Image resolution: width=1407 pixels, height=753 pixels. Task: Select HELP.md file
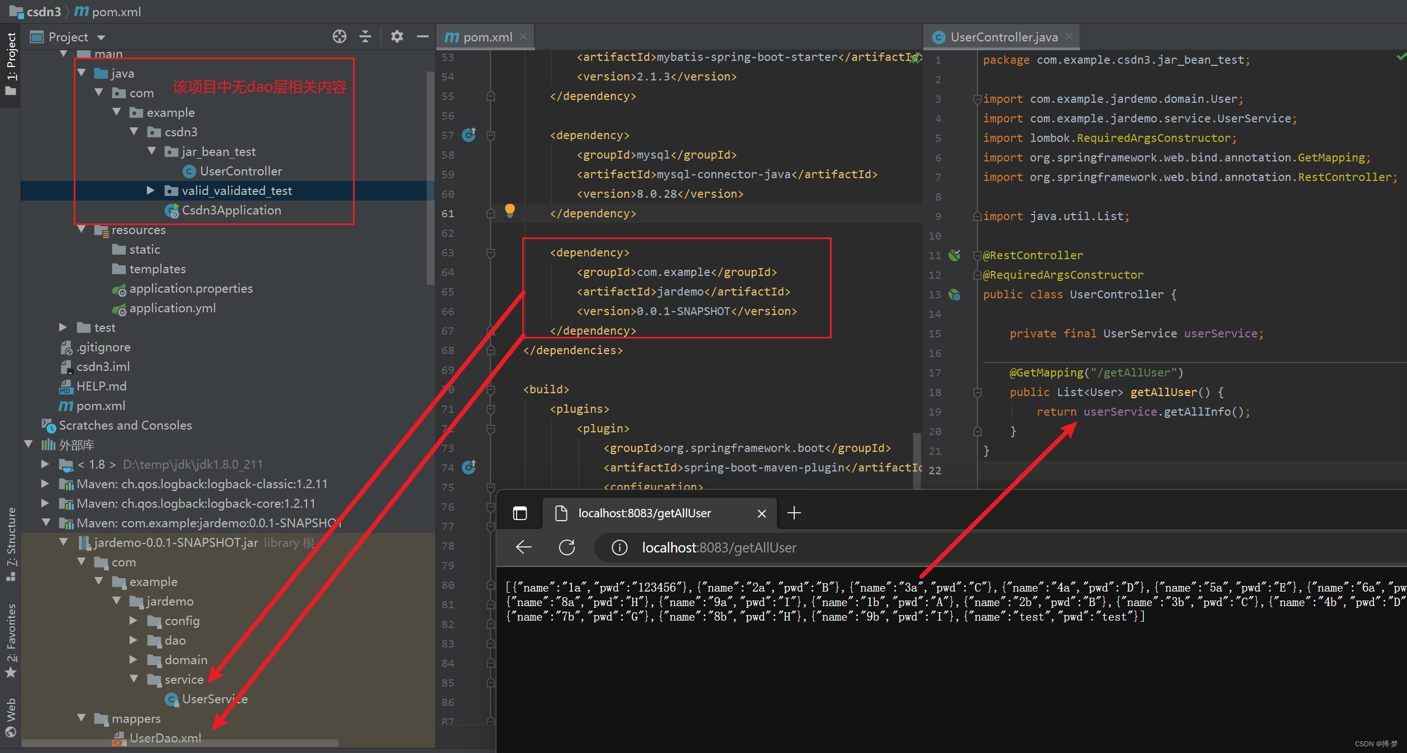pos(93,386)
